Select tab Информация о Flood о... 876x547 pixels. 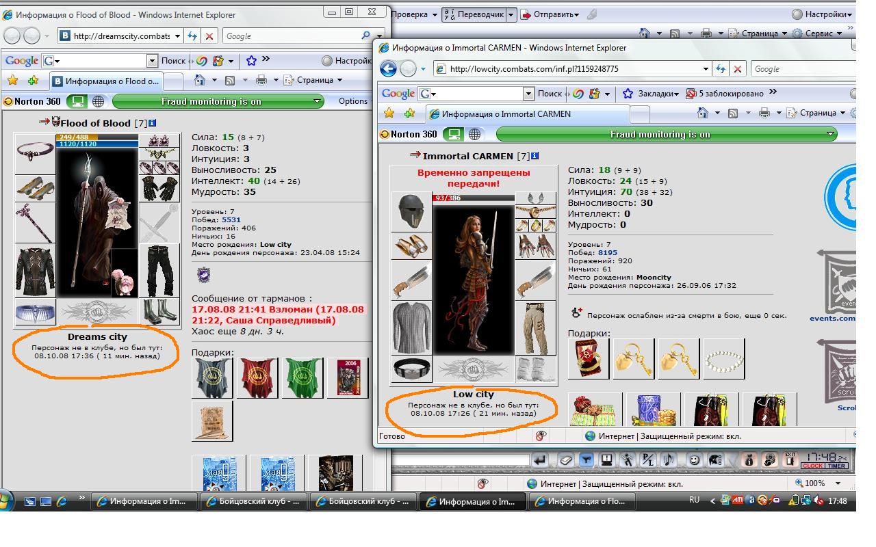pyautogui.click(x=106, y=81)
